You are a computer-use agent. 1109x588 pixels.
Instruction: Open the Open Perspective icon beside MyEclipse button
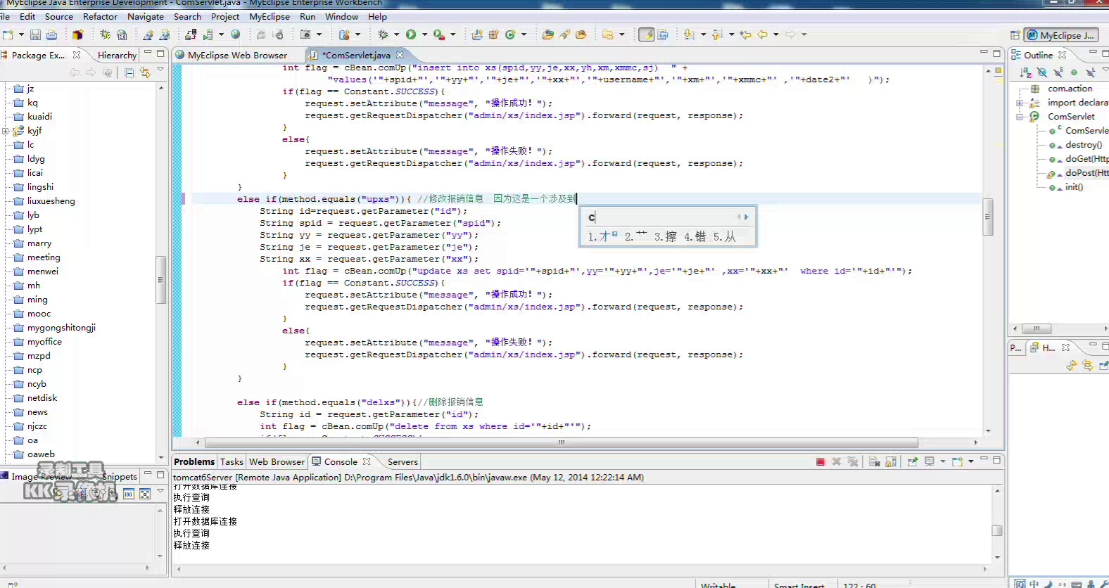[1015, 35]
